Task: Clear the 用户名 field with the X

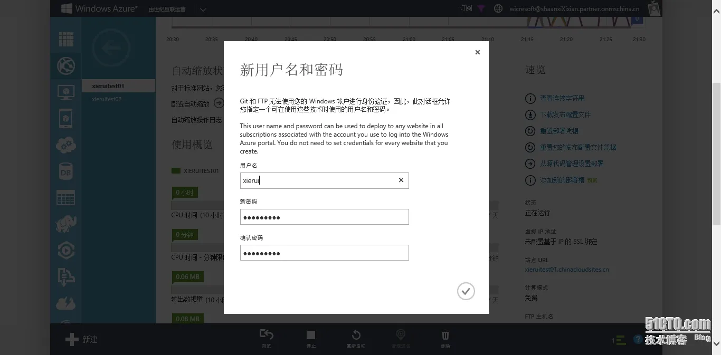Action: [401, 180]
